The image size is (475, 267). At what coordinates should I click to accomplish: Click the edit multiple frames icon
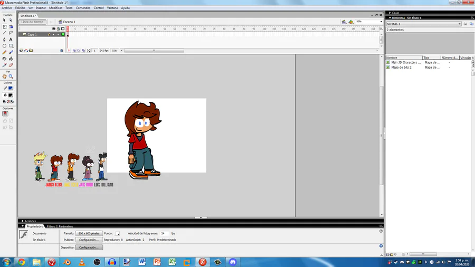pos(83,51)
